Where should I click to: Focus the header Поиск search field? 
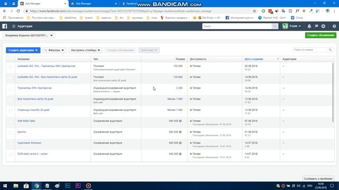click(x=237, y=26)
